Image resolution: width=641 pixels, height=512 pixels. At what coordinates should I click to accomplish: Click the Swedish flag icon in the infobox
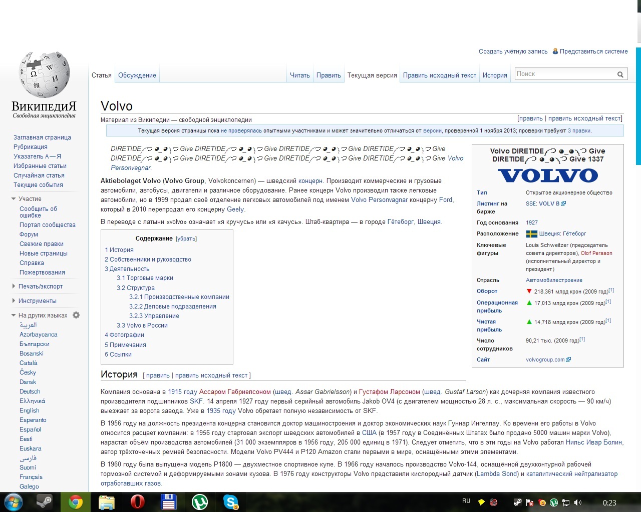[x=531, y=233]
